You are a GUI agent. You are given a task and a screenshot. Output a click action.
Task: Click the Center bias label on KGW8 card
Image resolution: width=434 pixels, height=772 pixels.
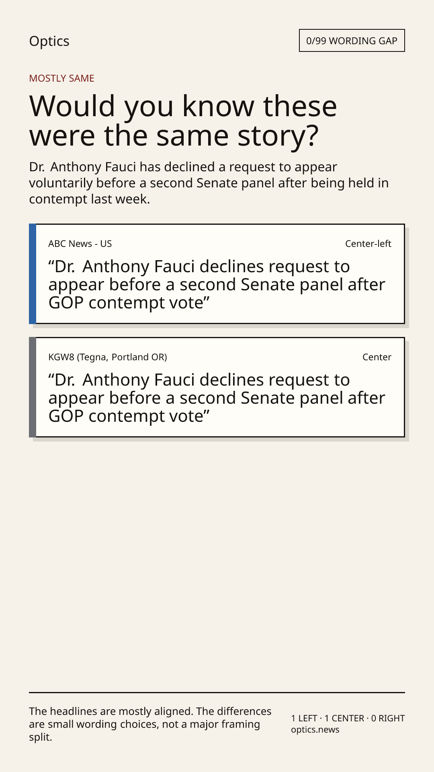tap(377, 357)
